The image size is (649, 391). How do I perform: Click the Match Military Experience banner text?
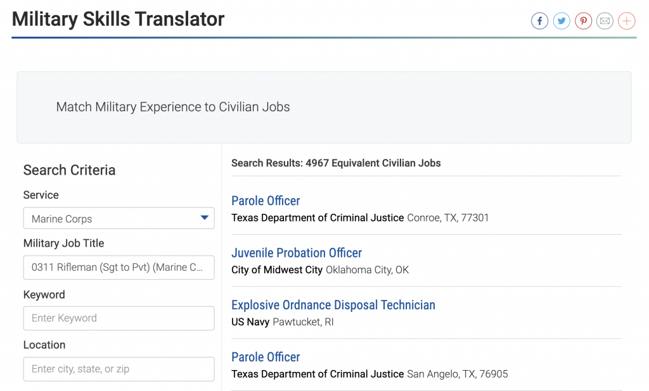[x=173, y=107]
